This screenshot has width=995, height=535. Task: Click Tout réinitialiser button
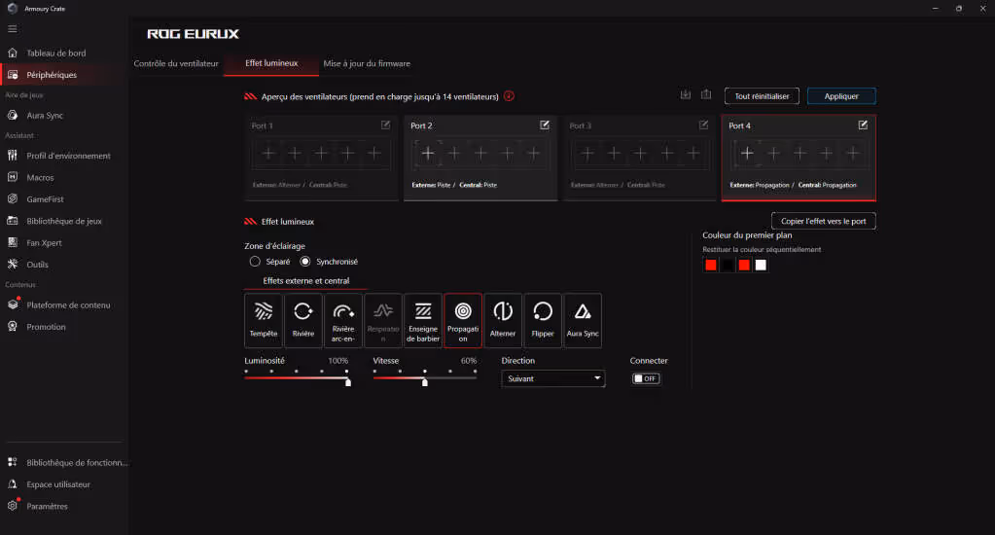point(762,96)
